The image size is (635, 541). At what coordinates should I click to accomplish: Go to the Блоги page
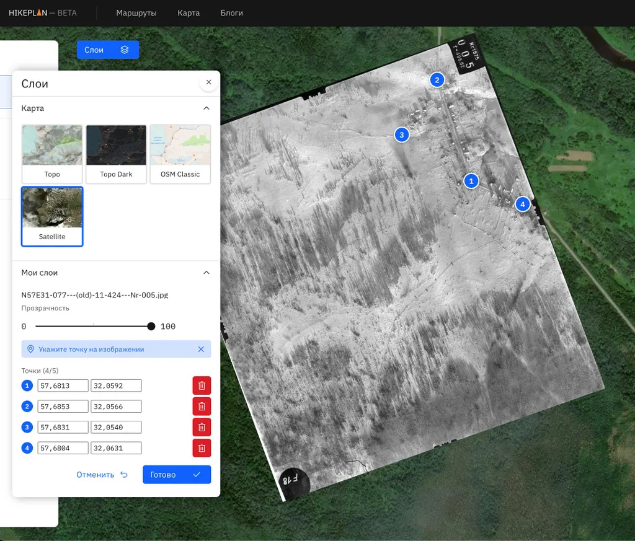tap(231, 13)
